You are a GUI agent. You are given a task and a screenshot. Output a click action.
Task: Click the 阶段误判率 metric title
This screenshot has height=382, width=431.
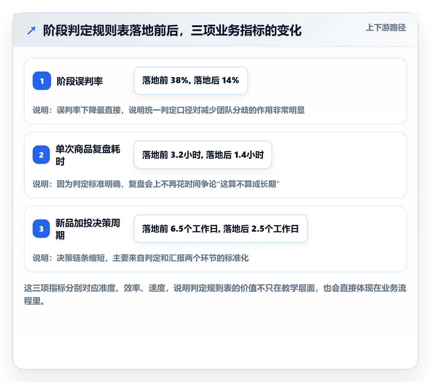80,81
